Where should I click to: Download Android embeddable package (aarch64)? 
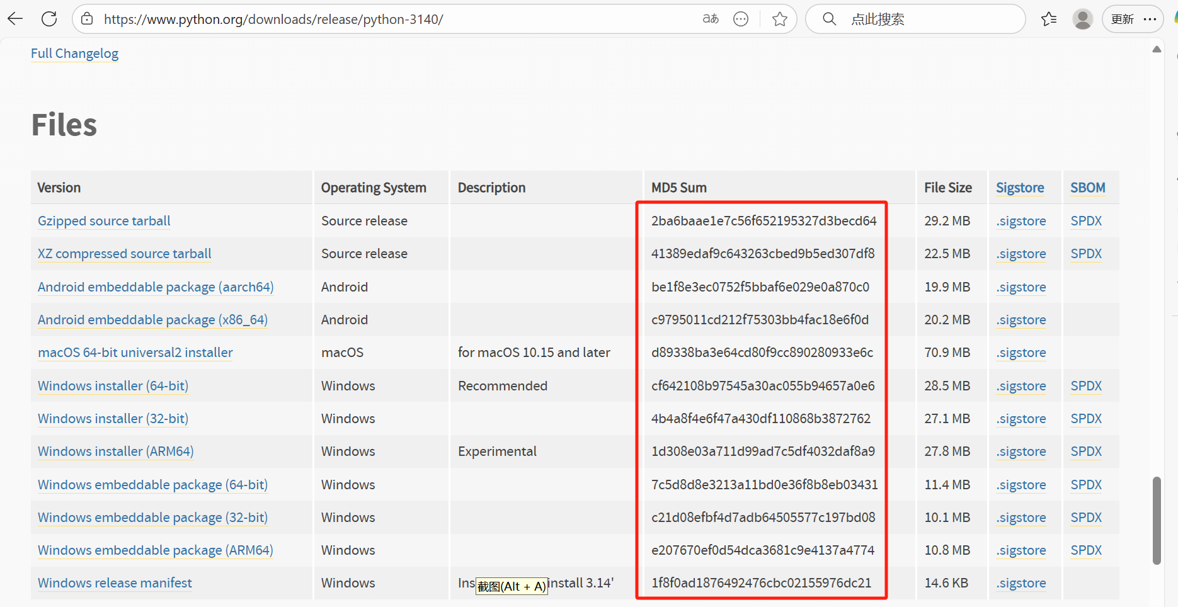[x=156, y=287]
